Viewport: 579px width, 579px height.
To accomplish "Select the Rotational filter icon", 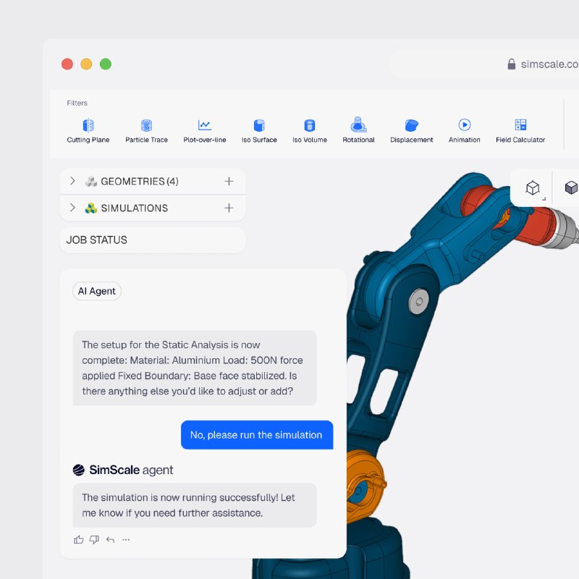I will pos(358,124).
